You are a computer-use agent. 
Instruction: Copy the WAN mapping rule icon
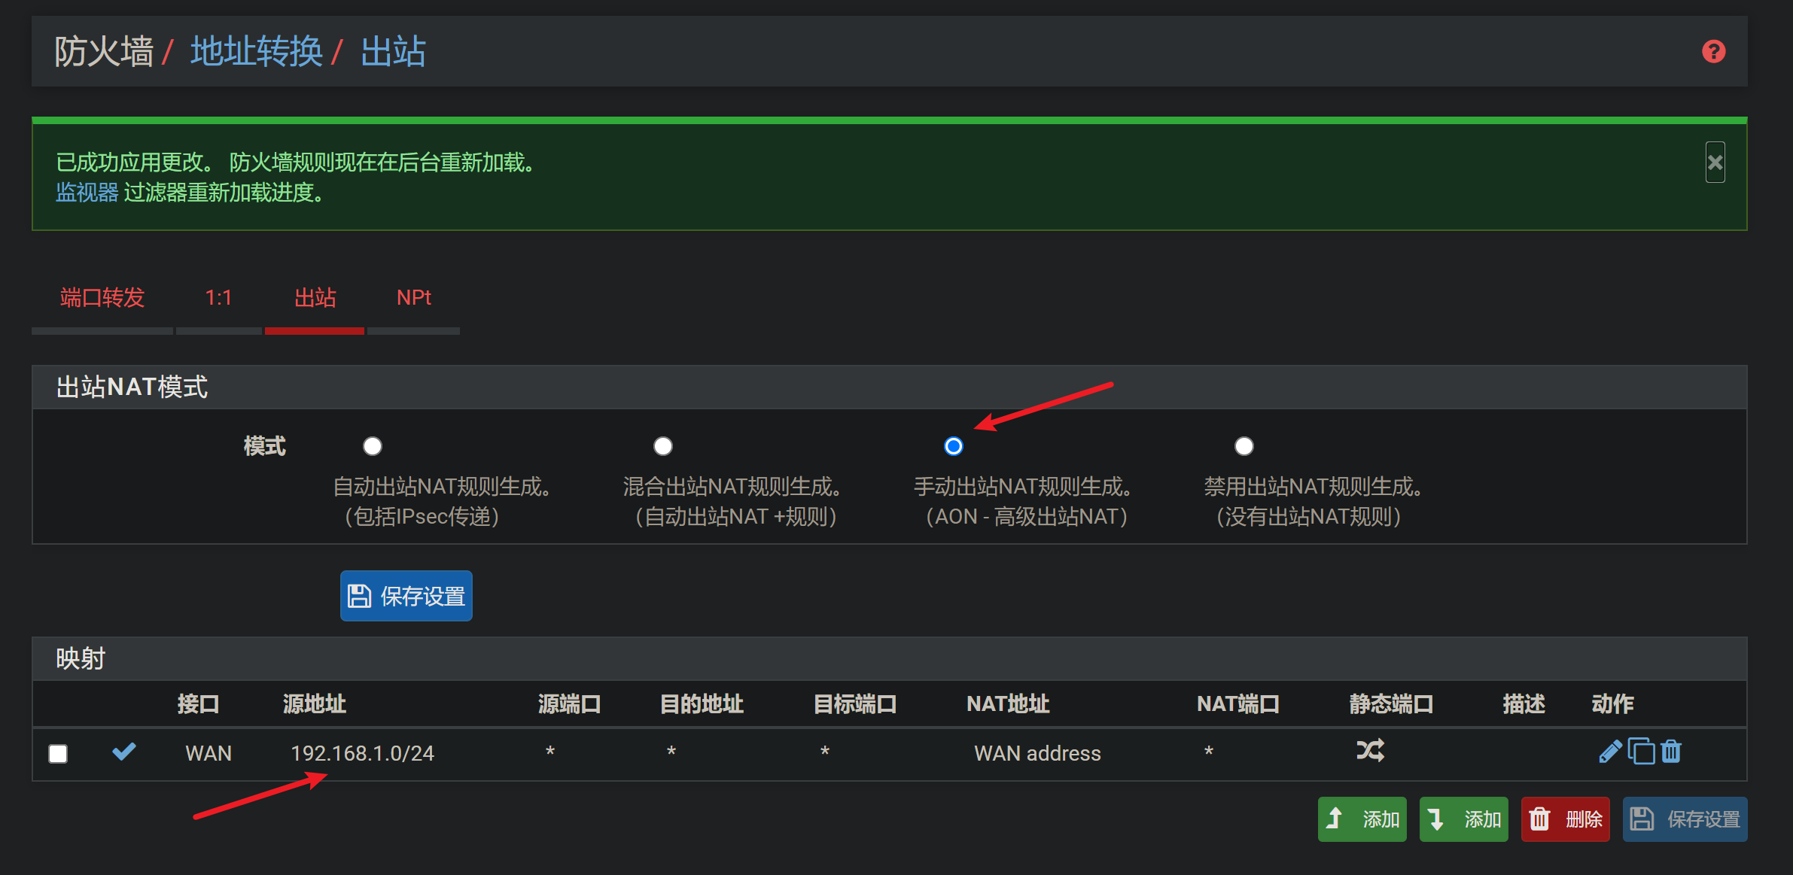[1641, 752]
